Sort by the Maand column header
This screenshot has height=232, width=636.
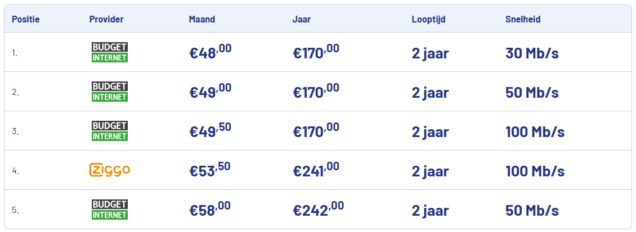[x=202, y=19]
